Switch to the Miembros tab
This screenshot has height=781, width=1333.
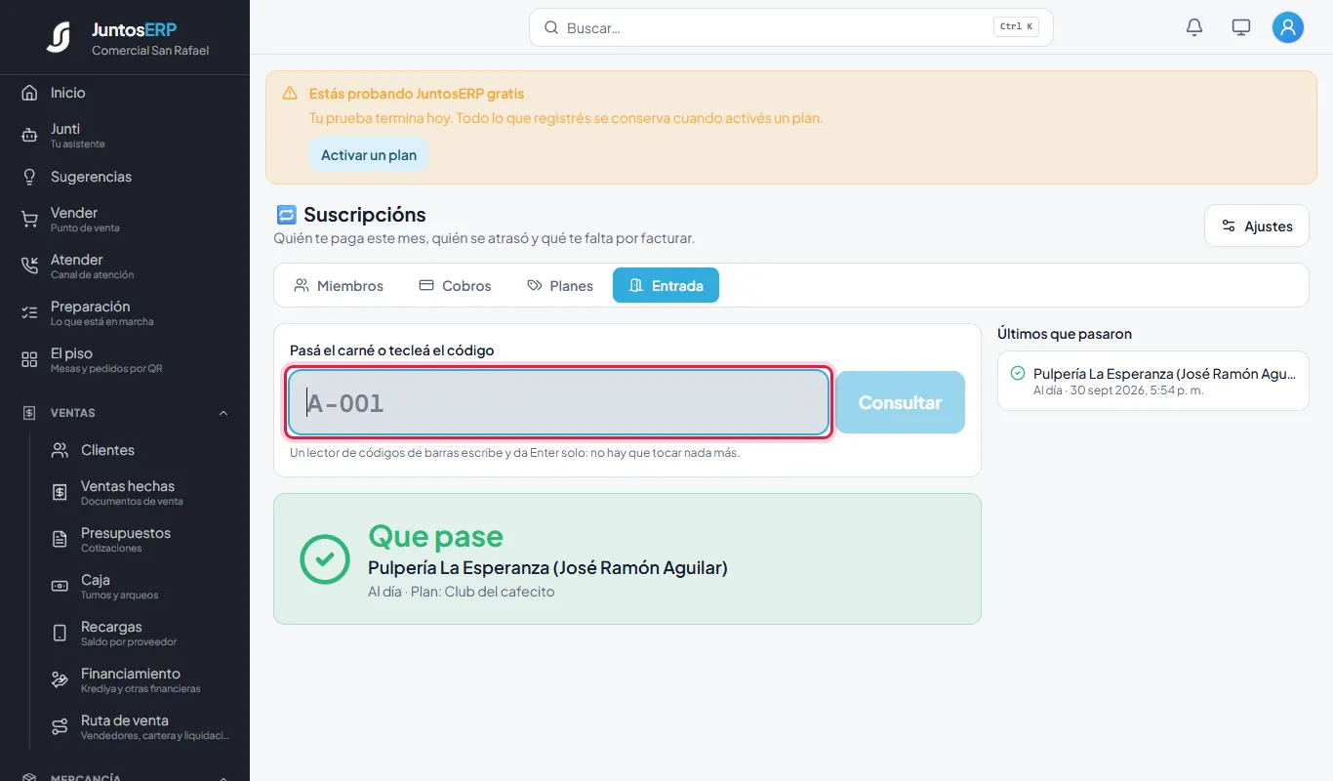[x=339, y=286]
